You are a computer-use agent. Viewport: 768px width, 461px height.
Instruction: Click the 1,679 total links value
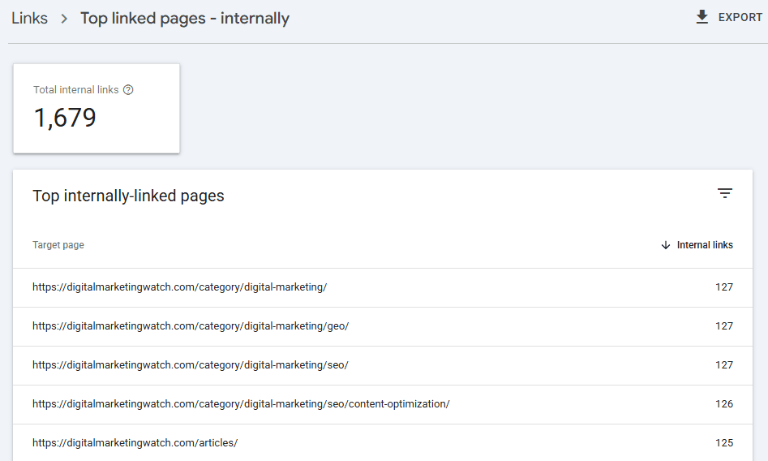coord(65,118)
